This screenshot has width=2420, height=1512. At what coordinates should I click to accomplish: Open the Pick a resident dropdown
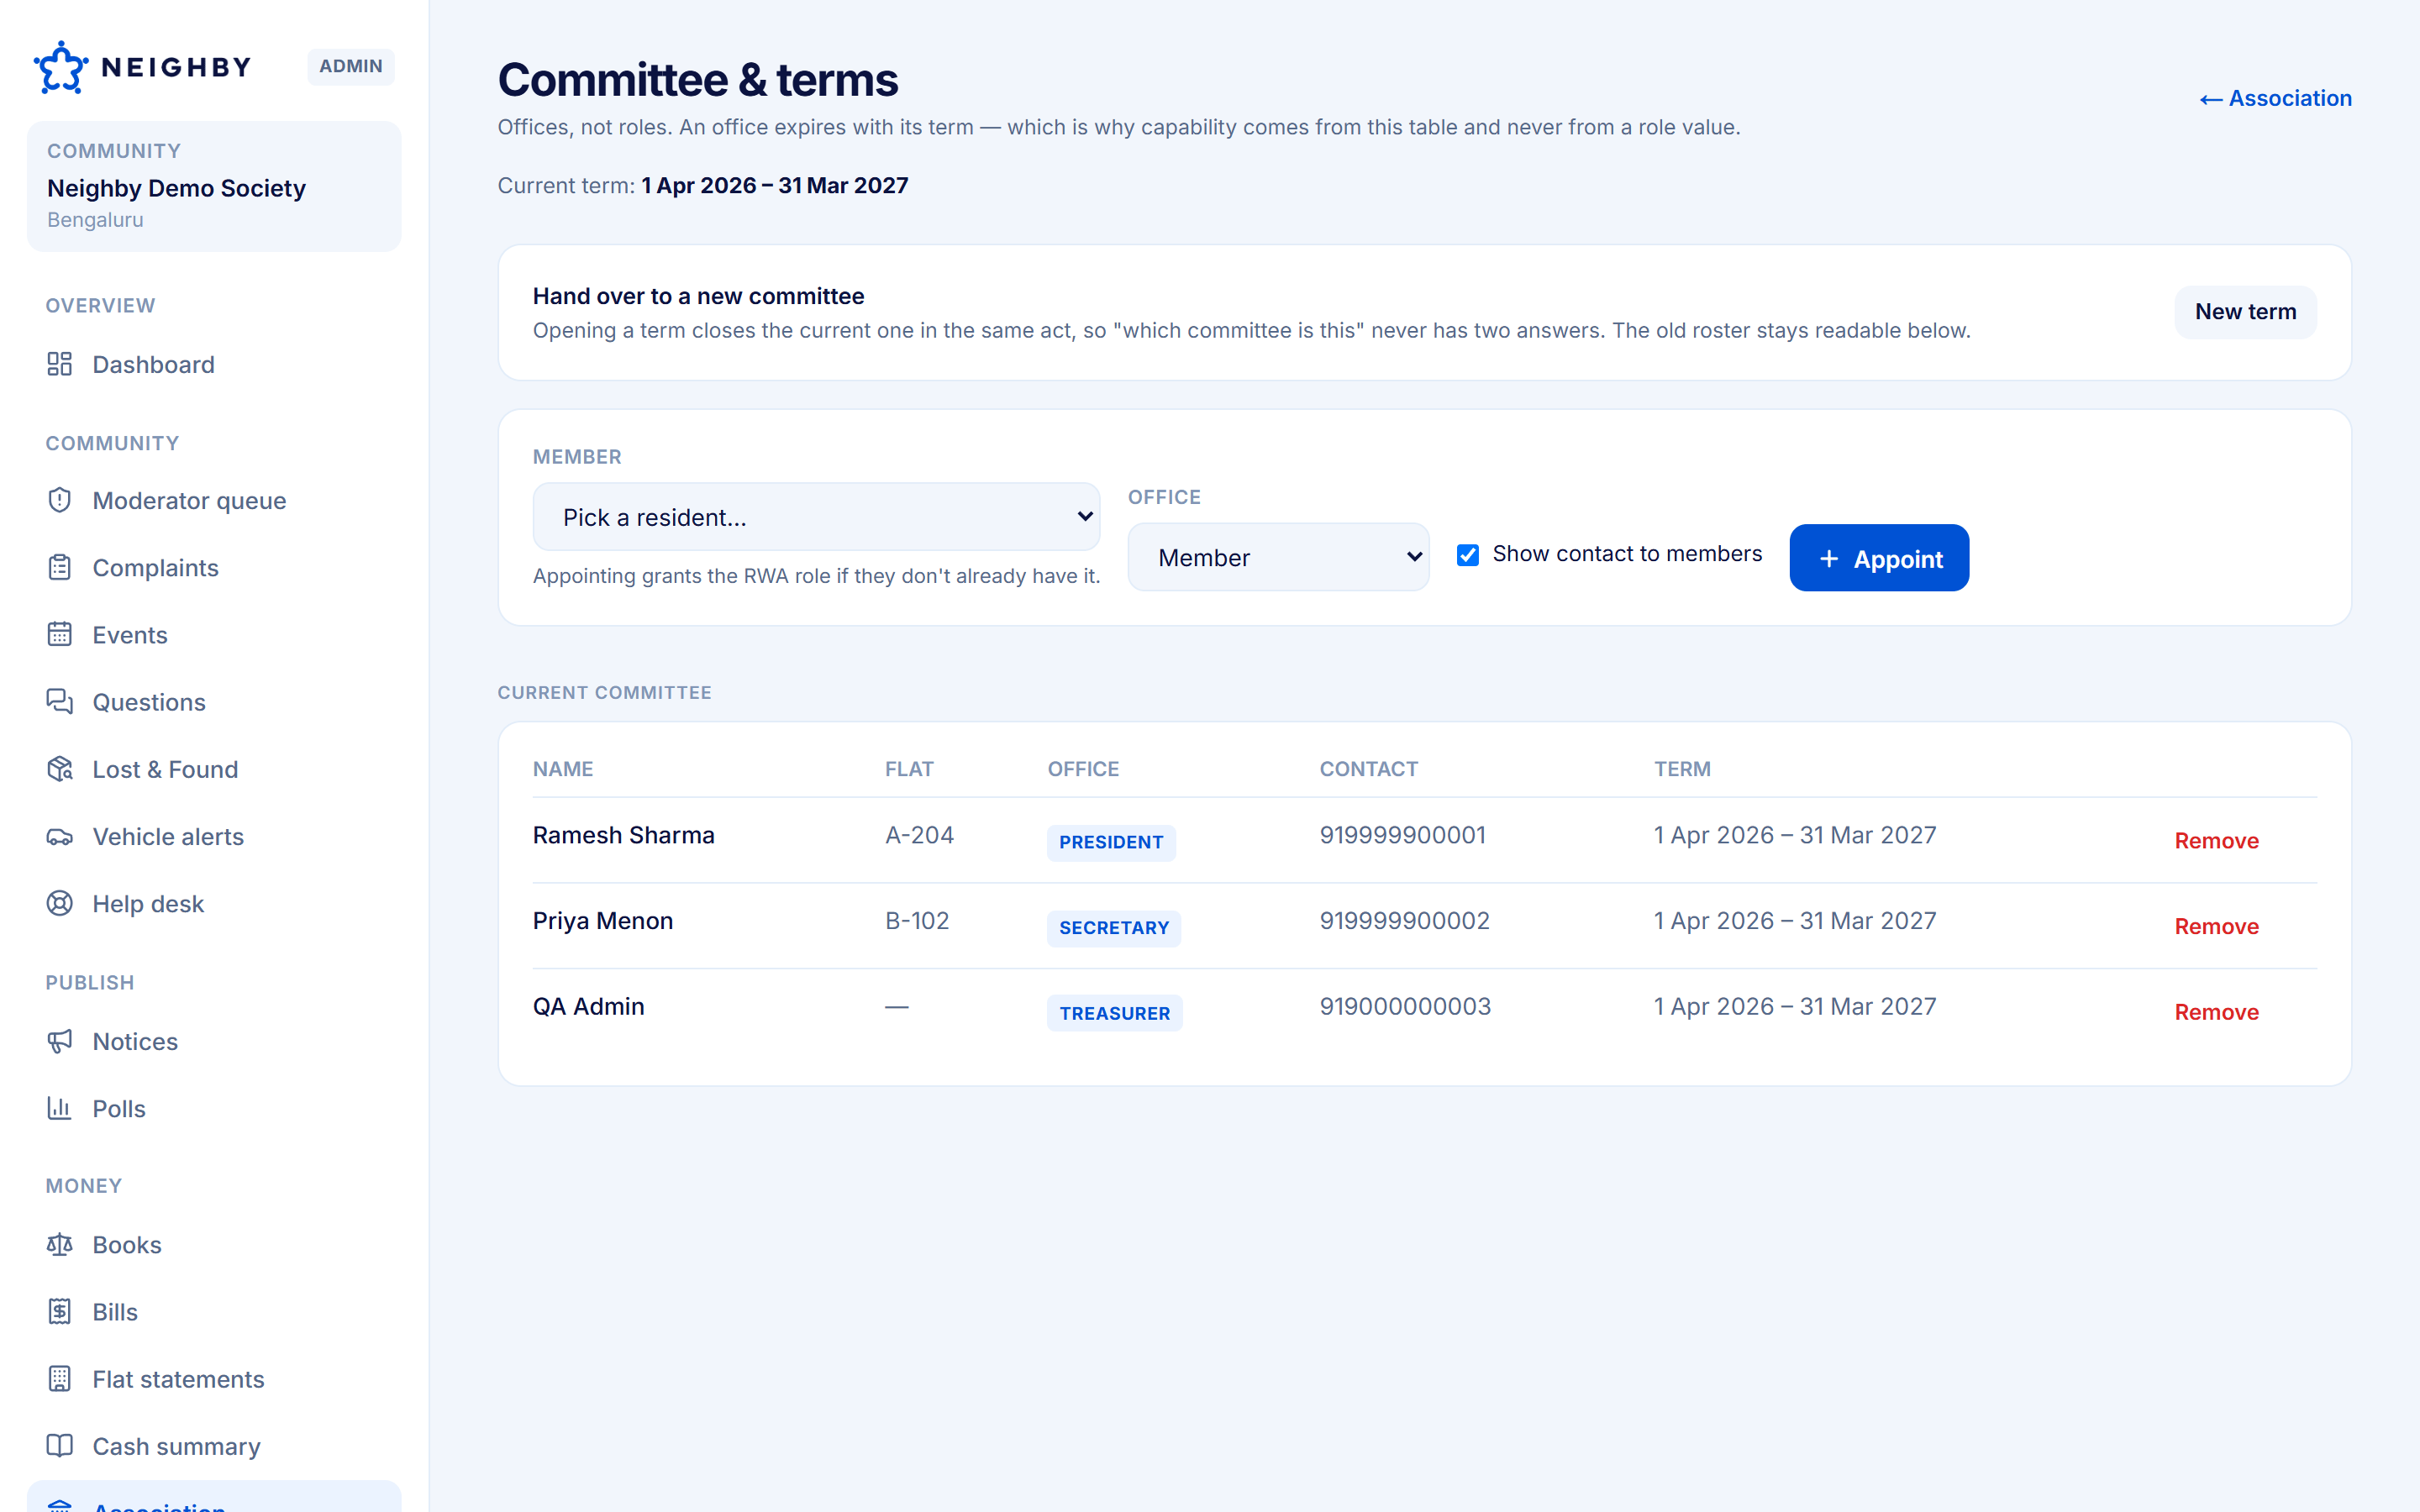coord(816,517)
